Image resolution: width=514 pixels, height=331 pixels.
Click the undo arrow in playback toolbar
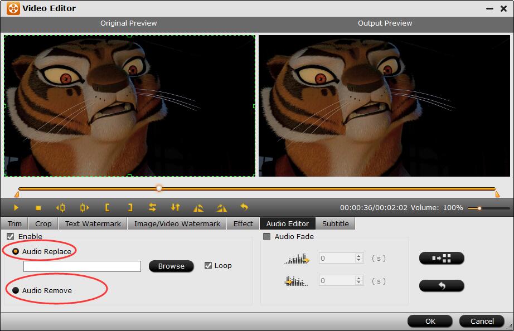244,208
